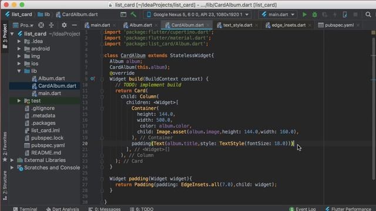
Task: Click the override gutter icon beside build
Action: pos(93,79)
